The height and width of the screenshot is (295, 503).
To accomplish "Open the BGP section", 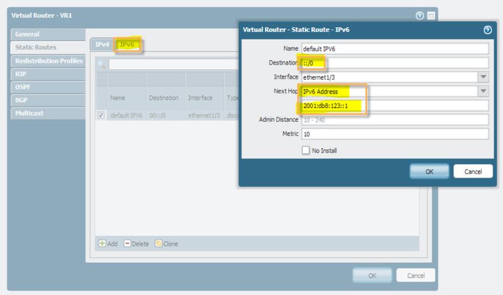I will pos(48,100).
